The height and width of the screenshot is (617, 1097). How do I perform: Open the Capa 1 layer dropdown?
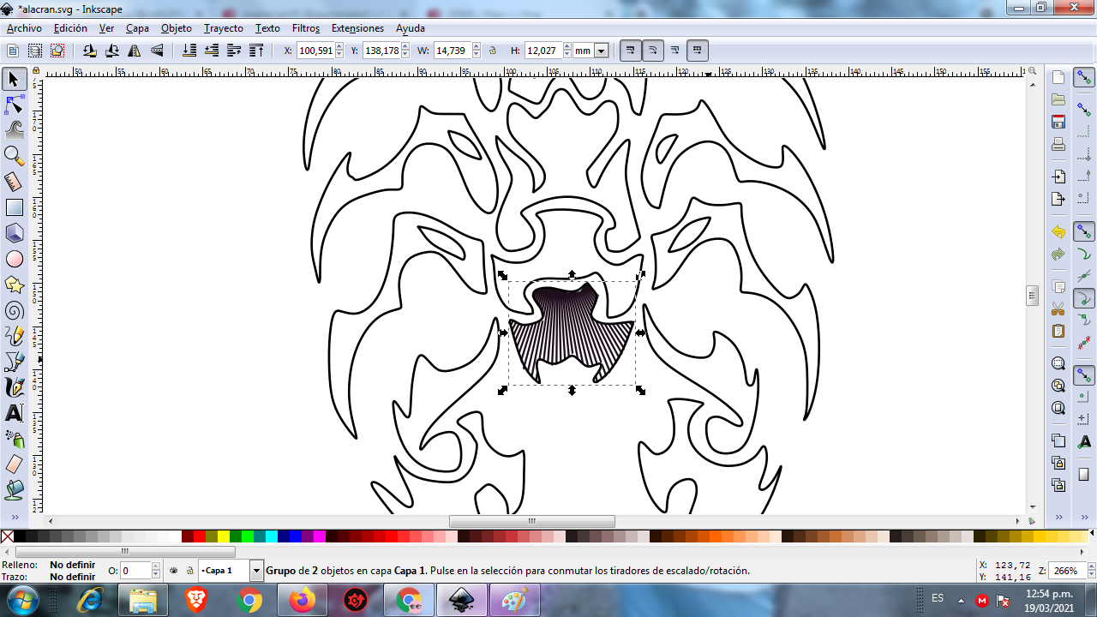[x=256, y=570]
